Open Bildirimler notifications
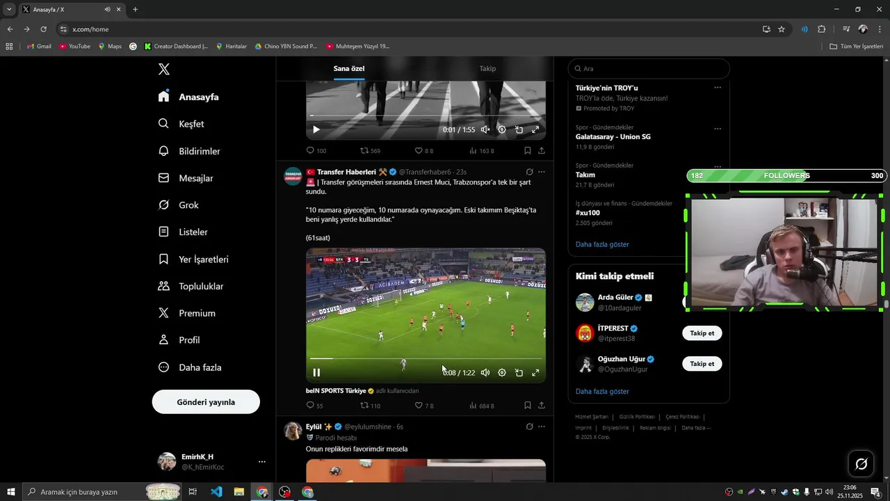 [189, 151]
